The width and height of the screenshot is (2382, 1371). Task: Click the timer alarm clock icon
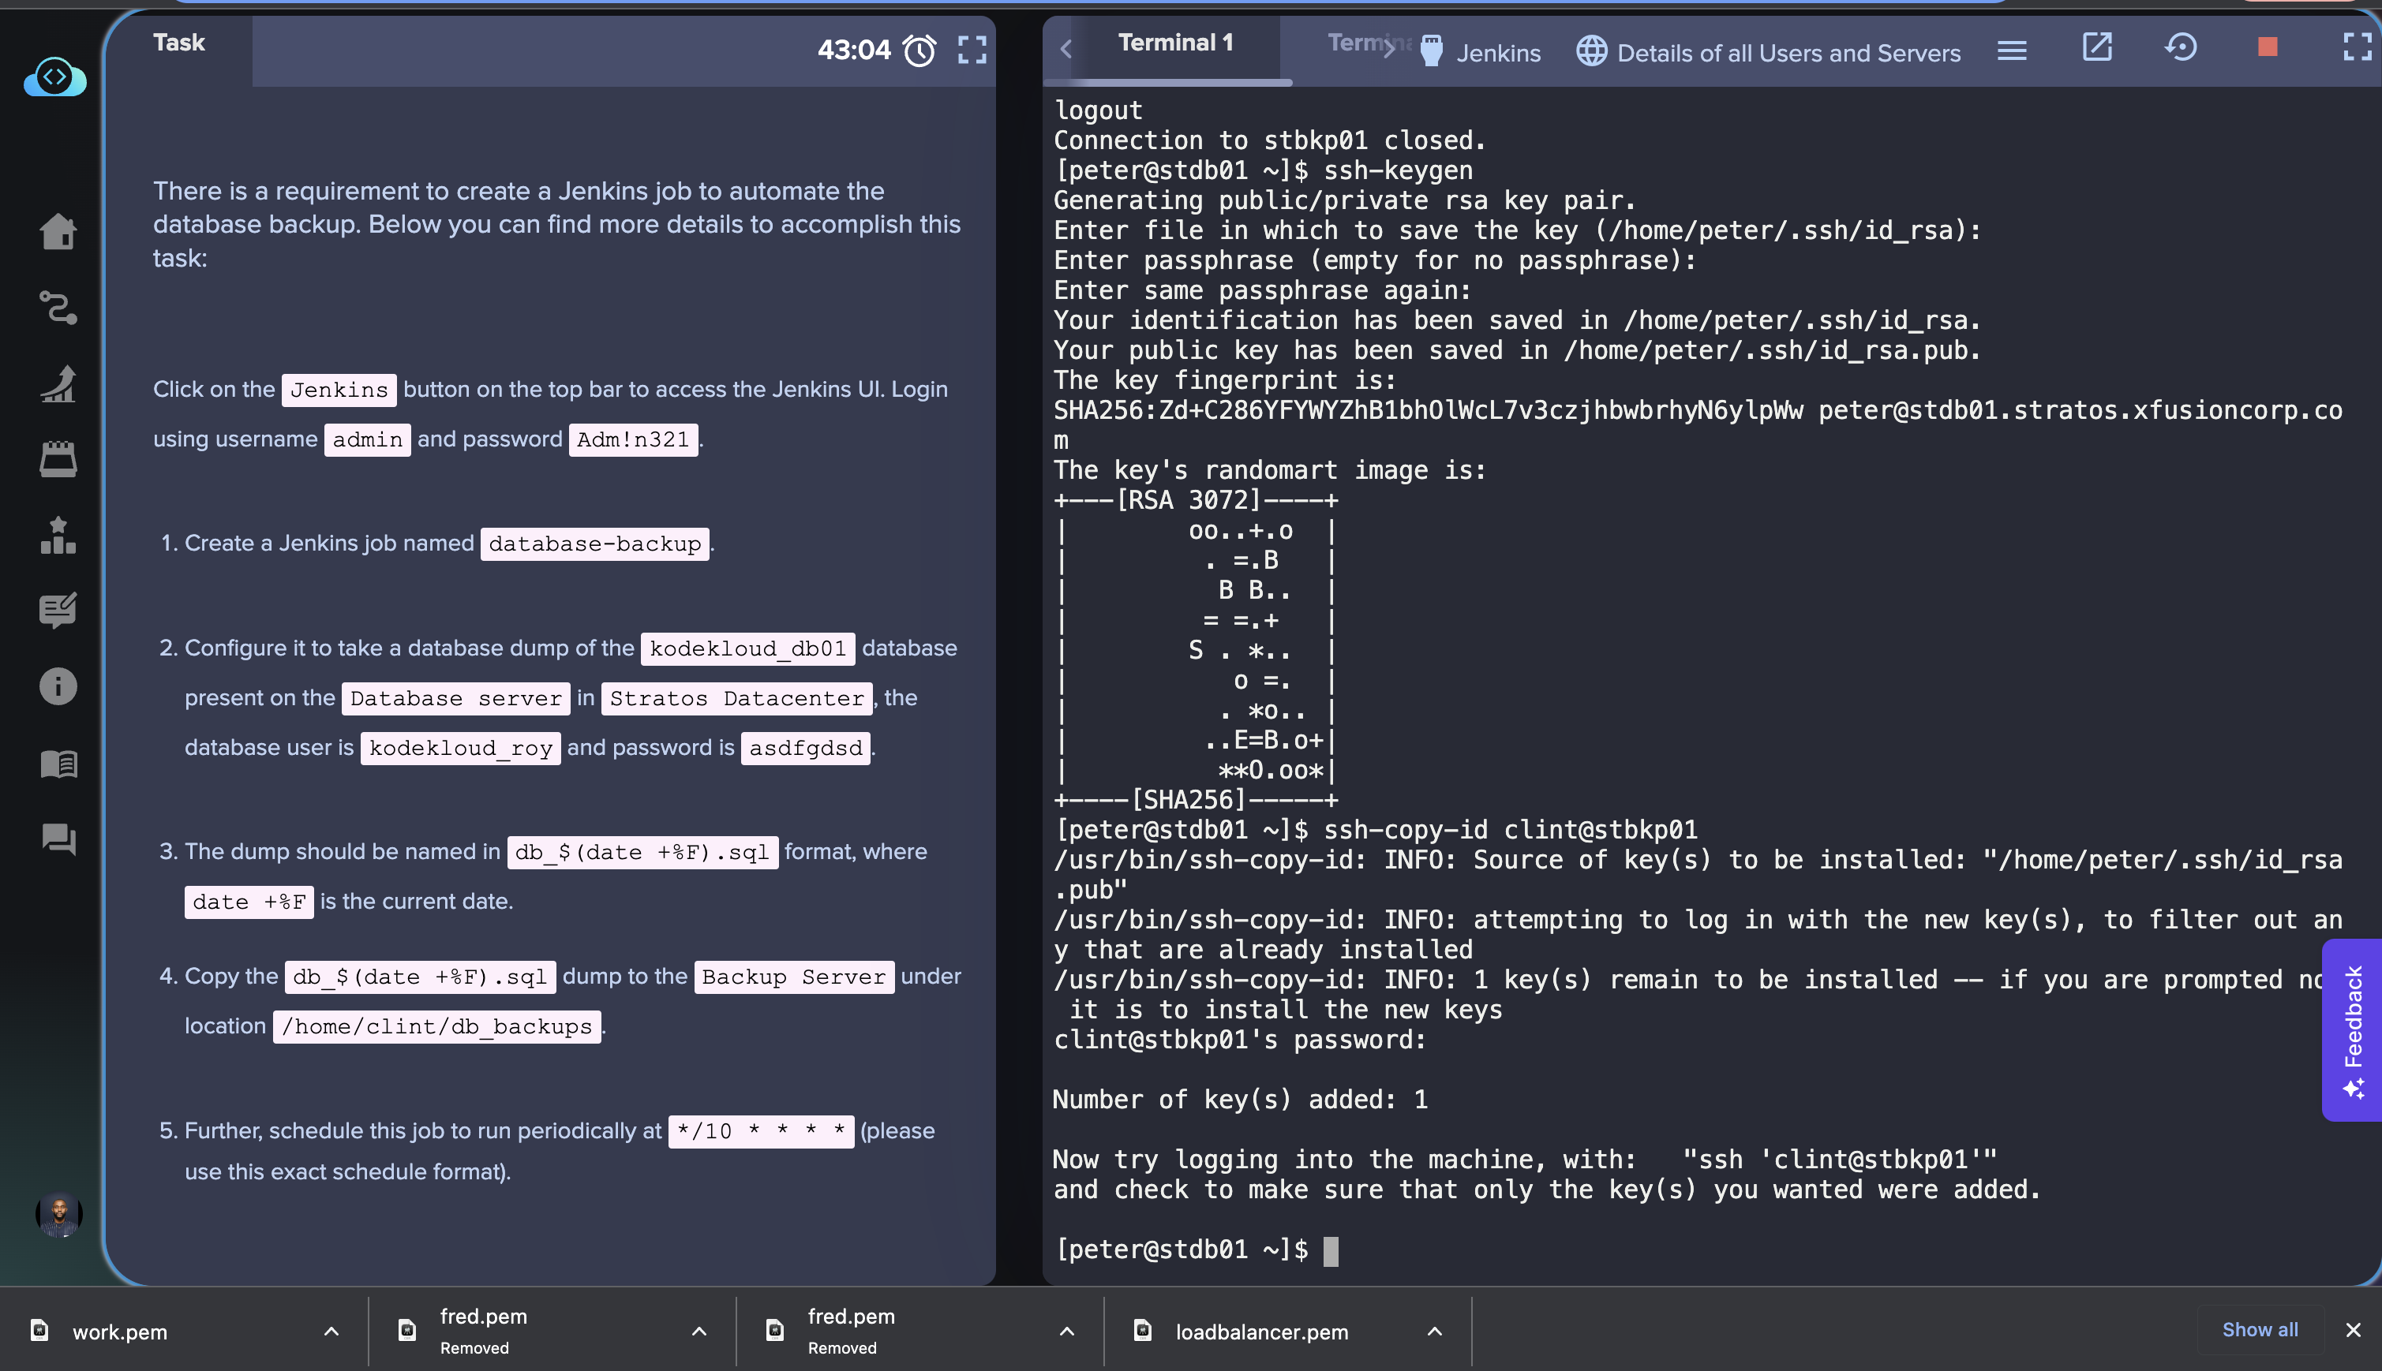click(919, 50)
